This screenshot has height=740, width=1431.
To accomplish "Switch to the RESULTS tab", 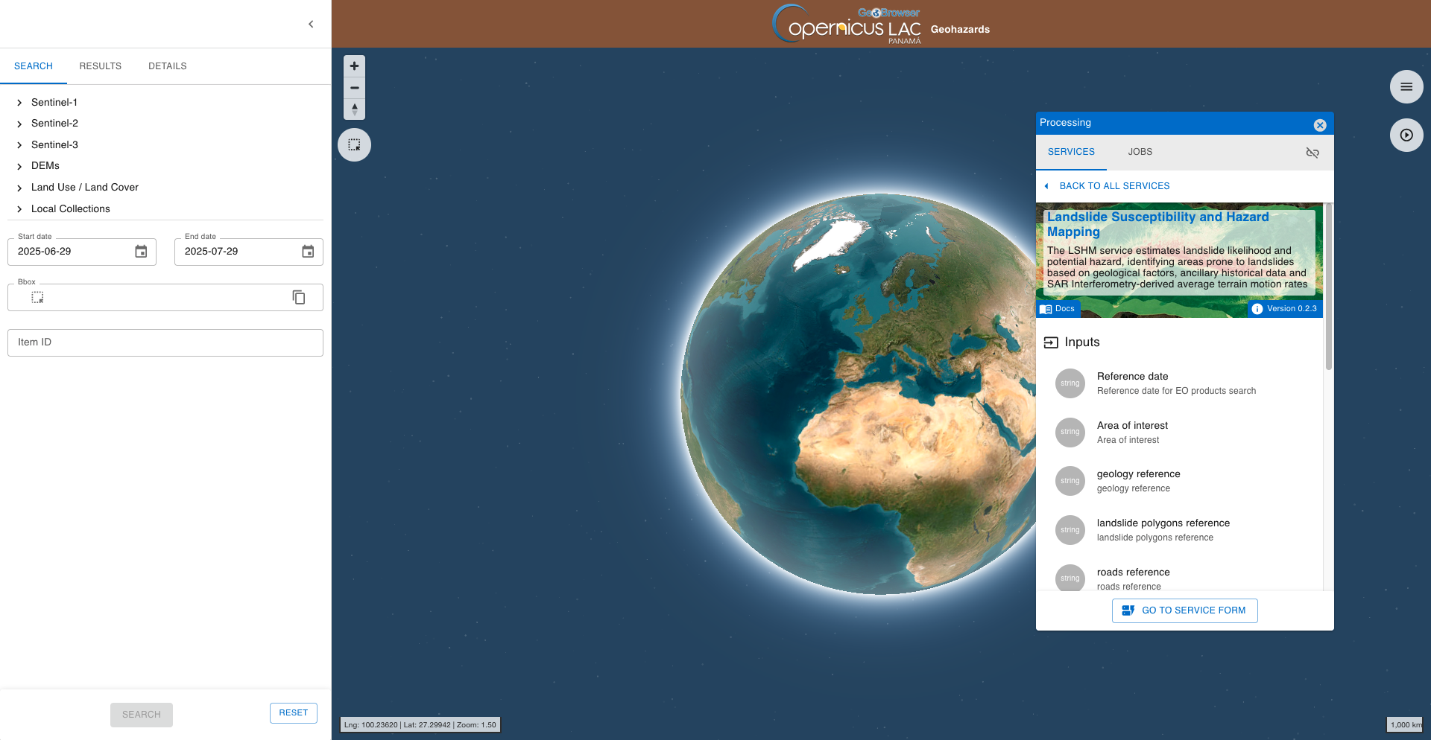I will point(100,66).
